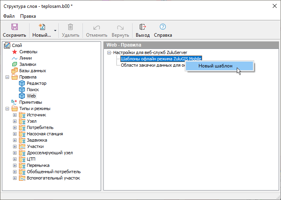Select Редактор under Правила

(36, 83)
